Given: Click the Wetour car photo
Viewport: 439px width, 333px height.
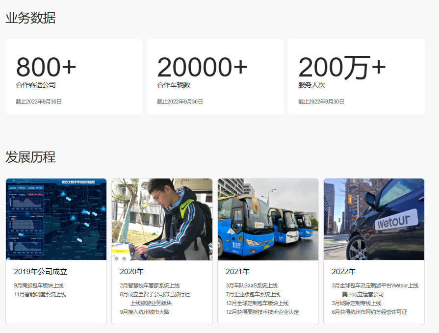Looking at the screenshot, I should coord(374,219).
